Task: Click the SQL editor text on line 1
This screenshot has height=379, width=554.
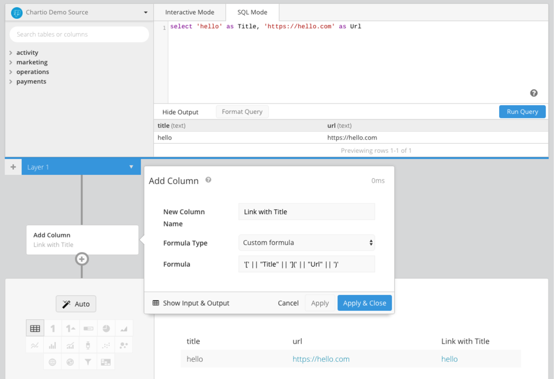Action: click(x=266, y=27)
